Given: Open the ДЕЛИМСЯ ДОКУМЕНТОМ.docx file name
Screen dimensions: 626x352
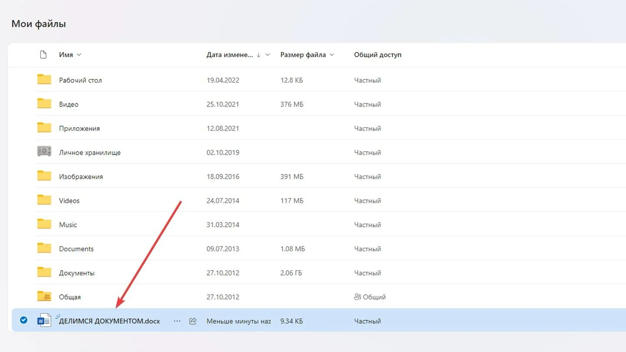Looking at the screenshot, I should tap(110, 321).
